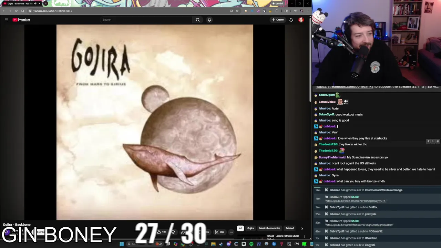The width and height of the screenshot is (441, 248).
Task: Open a new browser tab
Action: pyautogui.click(x=45, y=3)
